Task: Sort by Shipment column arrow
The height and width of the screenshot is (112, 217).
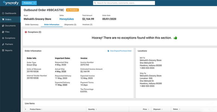Action: pos(162,109)
